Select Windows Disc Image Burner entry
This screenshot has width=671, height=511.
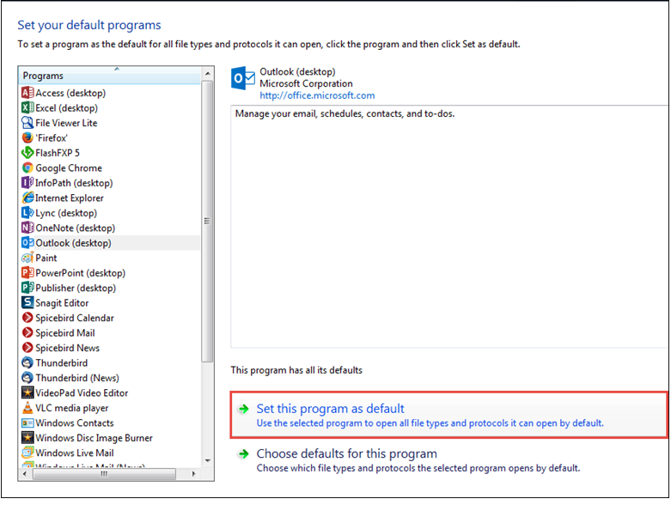95,438
